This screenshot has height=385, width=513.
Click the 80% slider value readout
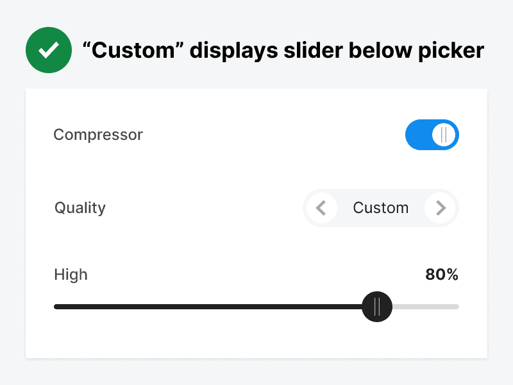coord(442,275)
